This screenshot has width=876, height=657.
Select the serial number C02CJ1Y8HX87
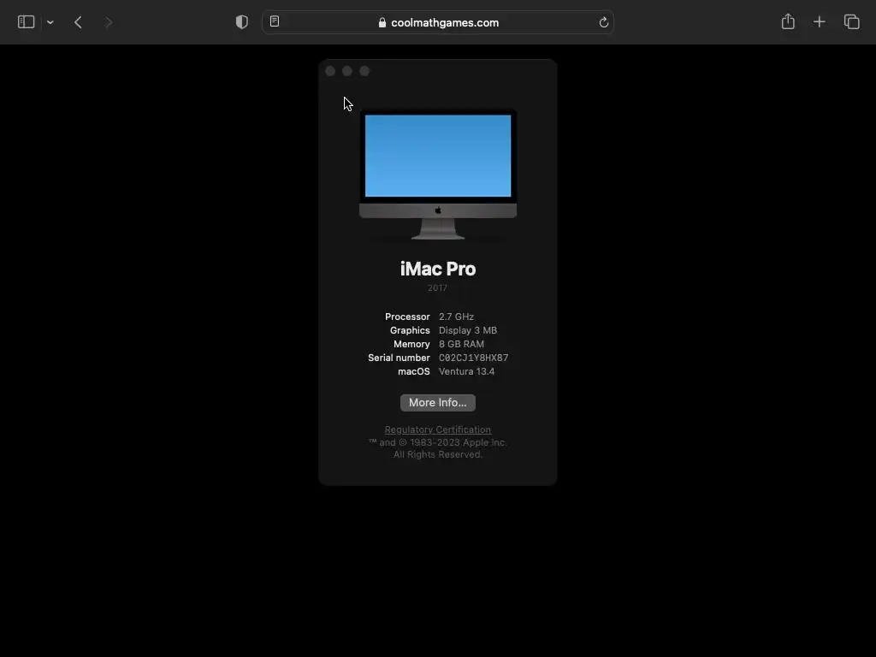point(474,358)
